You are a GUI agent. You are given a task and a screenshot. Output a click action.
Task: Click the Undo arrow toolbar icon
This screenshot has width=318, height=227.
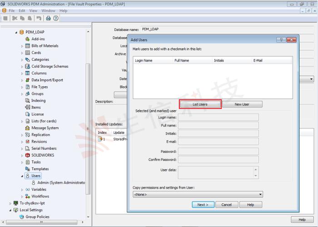[39, 18]
